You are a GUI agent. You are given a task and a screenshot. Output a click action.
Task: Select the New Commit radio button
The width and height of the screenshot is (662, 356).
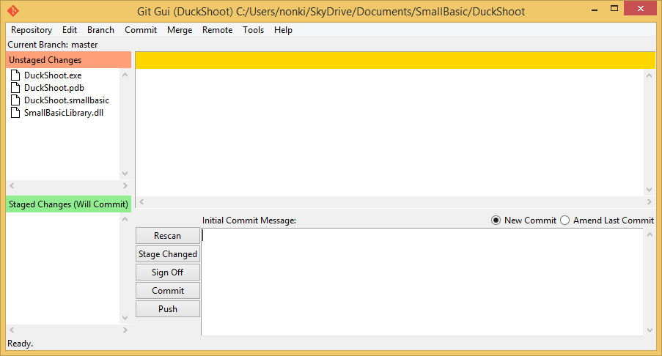click(x=496, y=220)
